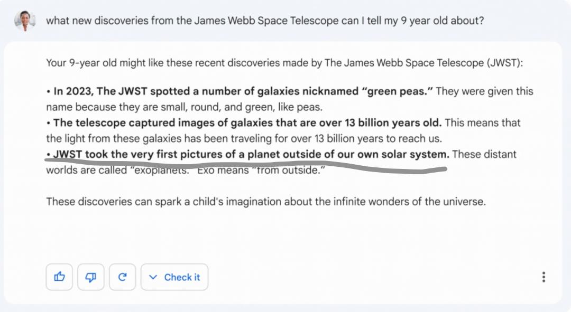Click the user's question about James Webb discoveries
This screenshot has height=312, width=571.
(265, 21)
